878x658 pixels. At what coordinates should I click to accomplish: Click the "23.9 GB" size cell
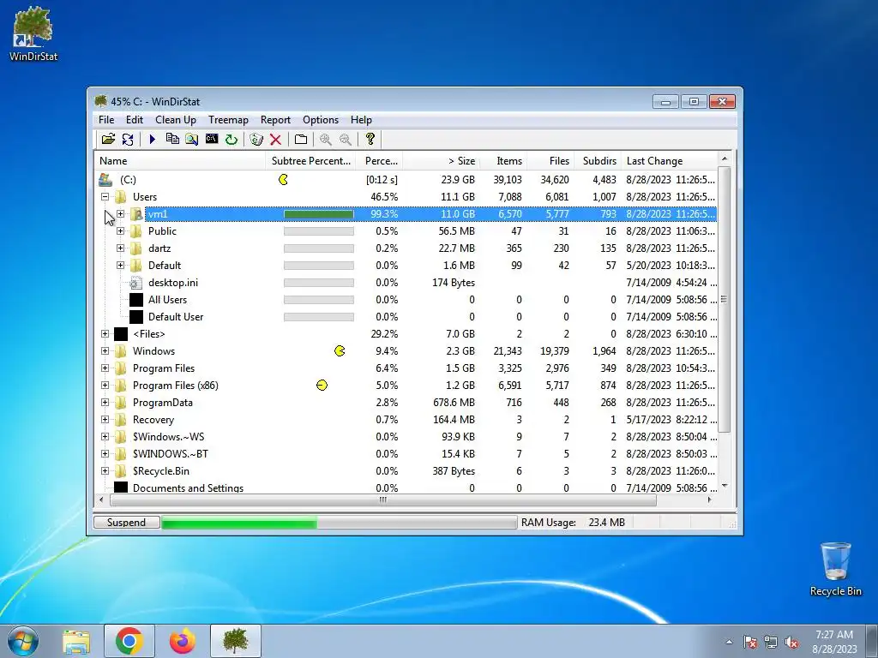tap(458, 180)
